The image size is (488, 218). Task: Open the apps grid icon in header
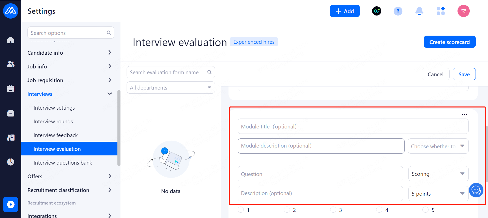(440, 11)
